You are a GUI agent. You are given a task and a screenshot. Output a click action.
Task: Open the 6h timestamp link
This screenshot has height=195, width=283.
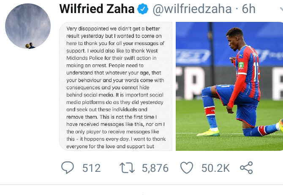click(x=248, y=9)
